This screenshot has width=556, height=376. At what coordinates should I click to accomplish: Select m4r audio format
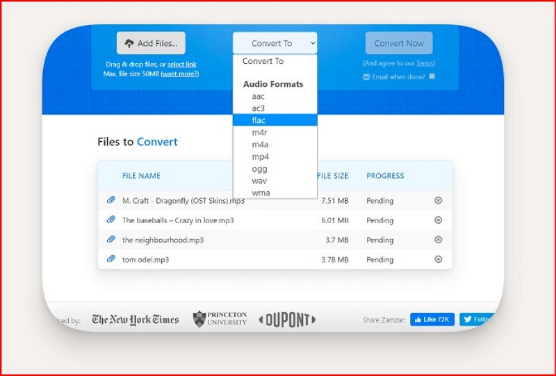275,132
